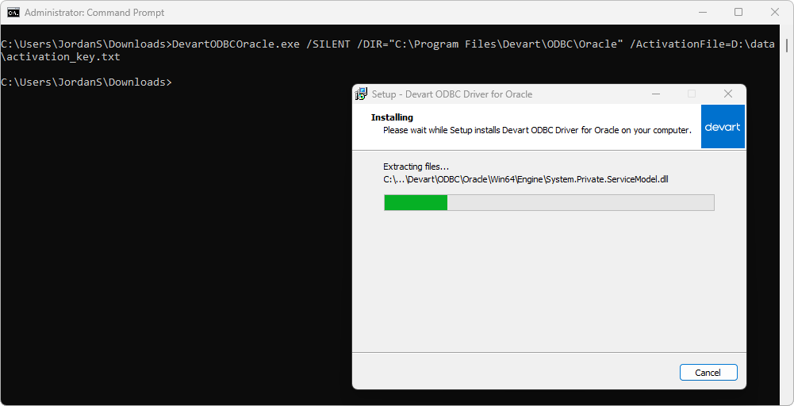Screen dimensions: 794x406
Task: Click the 'Extracting files...' status label
Action: pyautogui.click(x=416, y=167)
